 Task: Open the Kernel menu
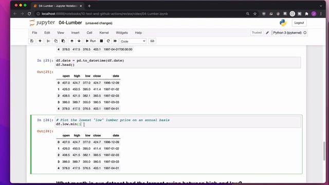(104, 33)
